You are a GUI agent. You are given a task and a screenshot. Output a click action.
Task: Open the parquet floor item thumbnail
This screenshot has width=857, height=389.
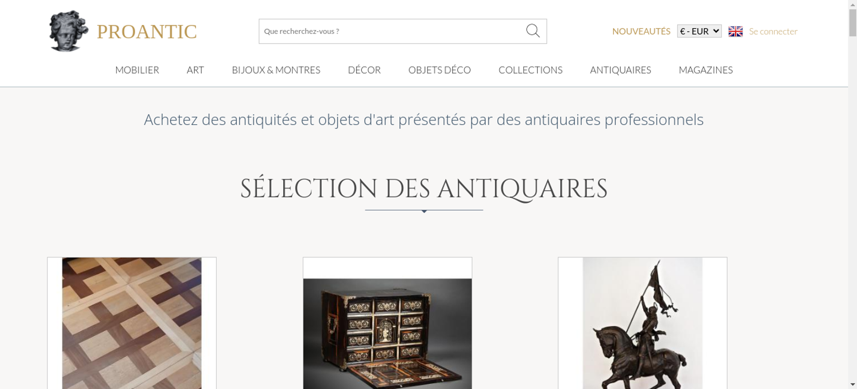(132, 323)
